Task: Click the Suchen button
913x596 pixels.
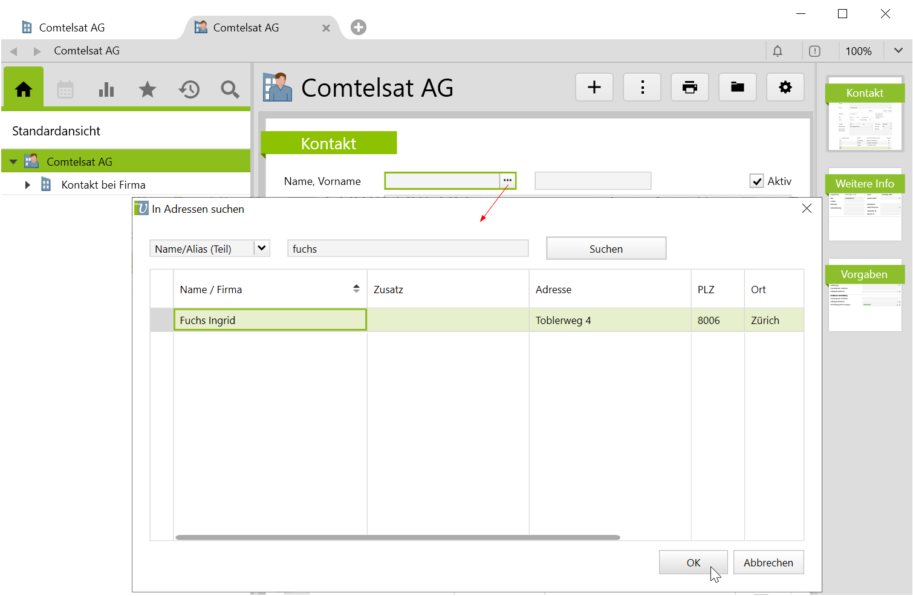Action: (x=606, y=249)
